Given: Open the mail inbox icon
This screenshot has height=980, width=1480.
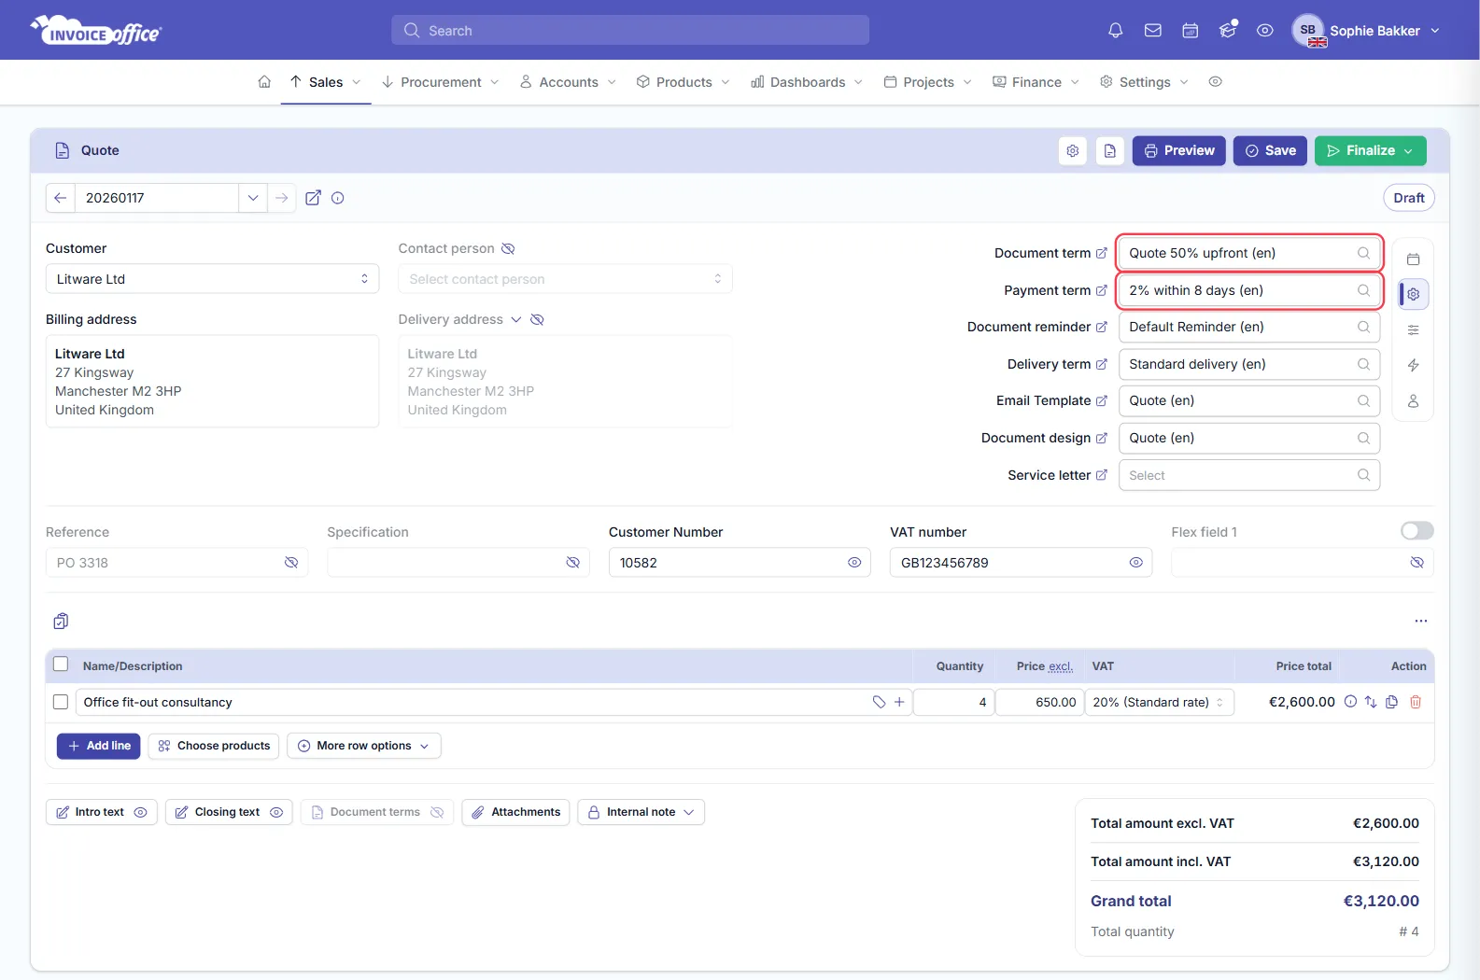Looking at the screenshot, I should pyautogui.click(x=1153, y=31).
